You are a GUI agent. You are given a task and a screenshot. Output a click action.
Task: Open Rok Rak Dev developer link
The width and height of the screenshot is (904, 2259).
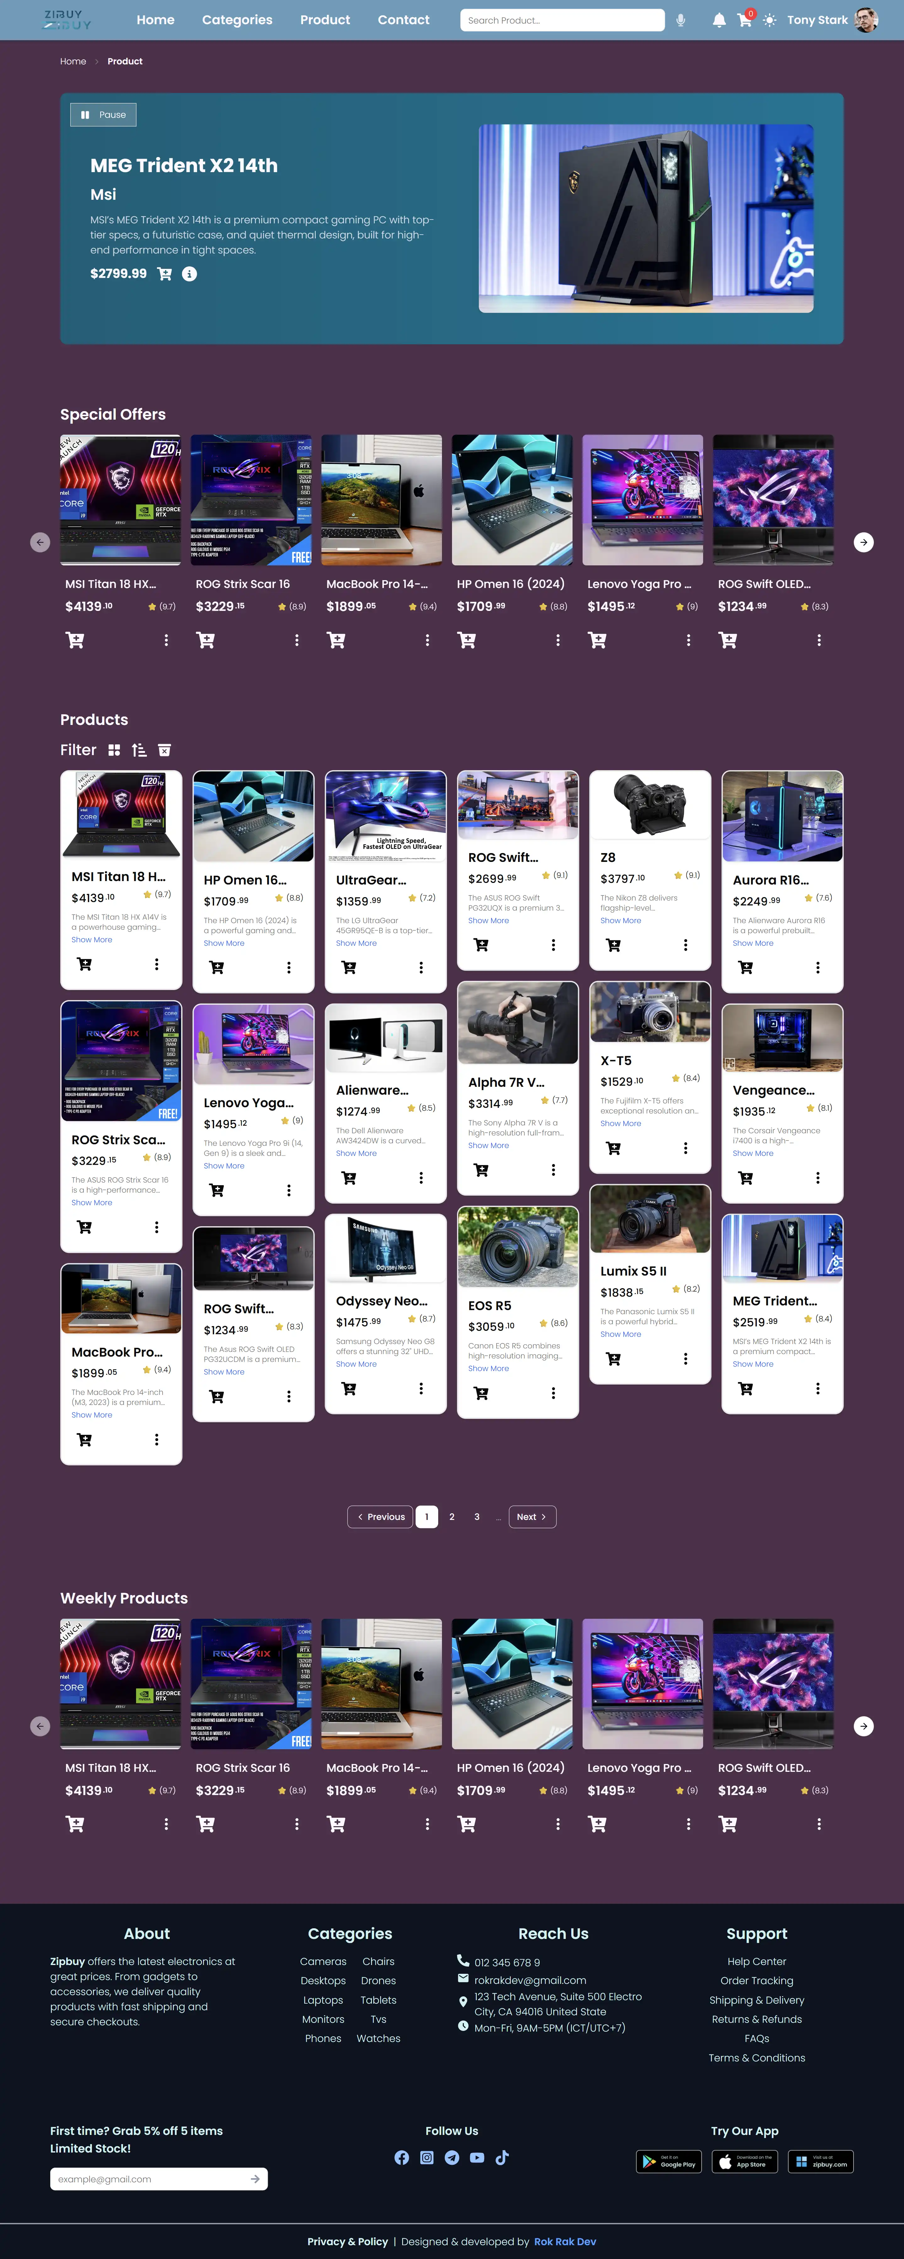pos(565,2241)
